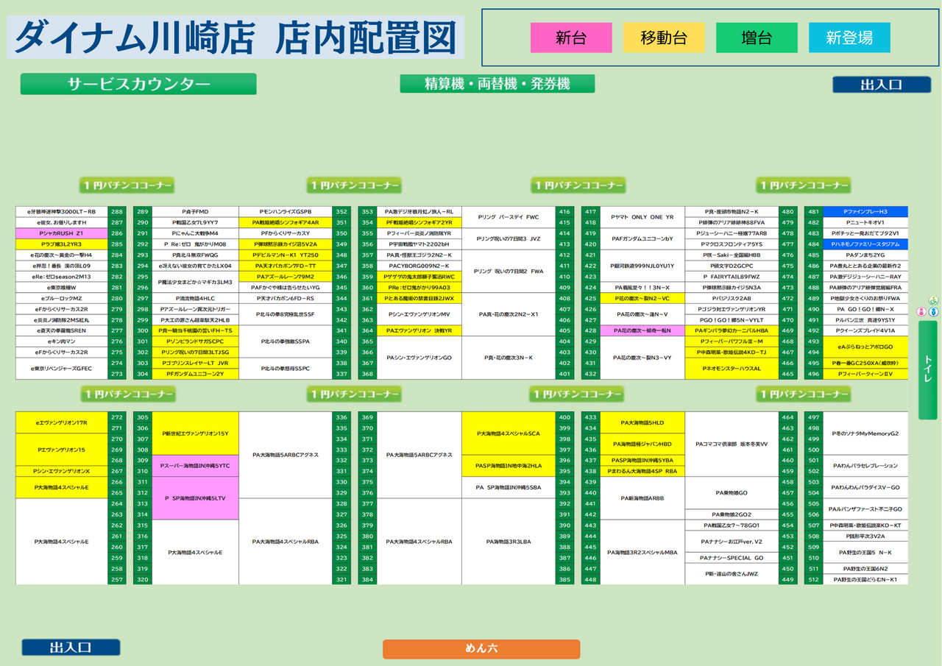Click the green wheelchair accessibility icon
The width and height of the screenshot is (942, 666).
pyautogui.click(x=933, y=300)
